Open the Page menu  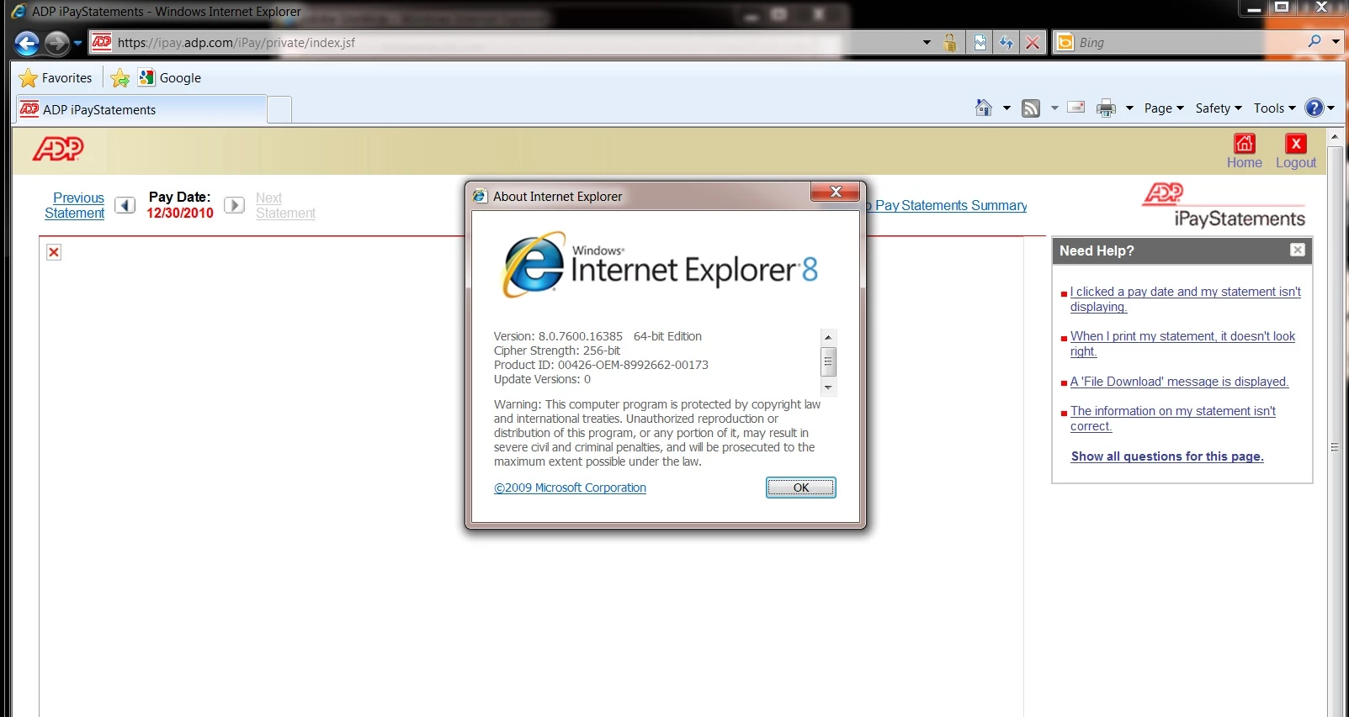point(1164,108)
